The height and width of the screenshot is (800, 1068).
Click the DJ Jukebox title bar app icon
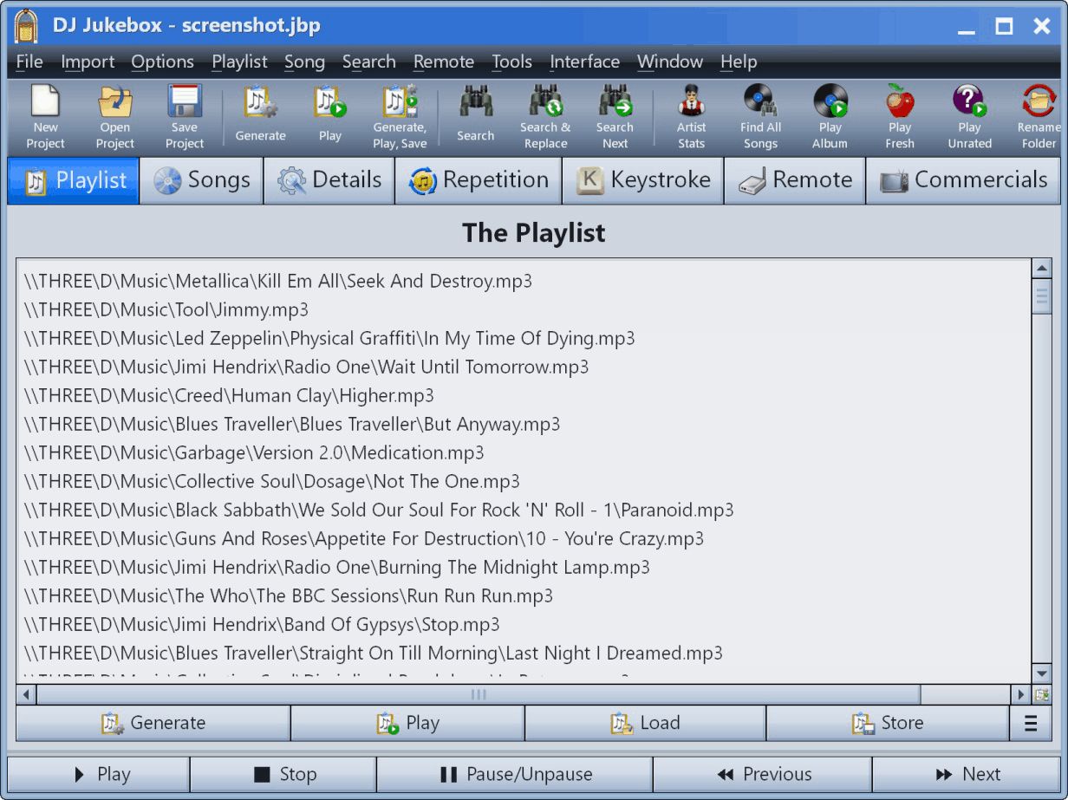pyautogui.click(x=27, y=25)
